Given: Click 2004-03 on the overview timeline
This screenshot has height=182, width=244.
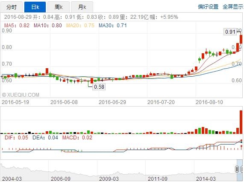Looking at the screenshot, I should [12, 179].
